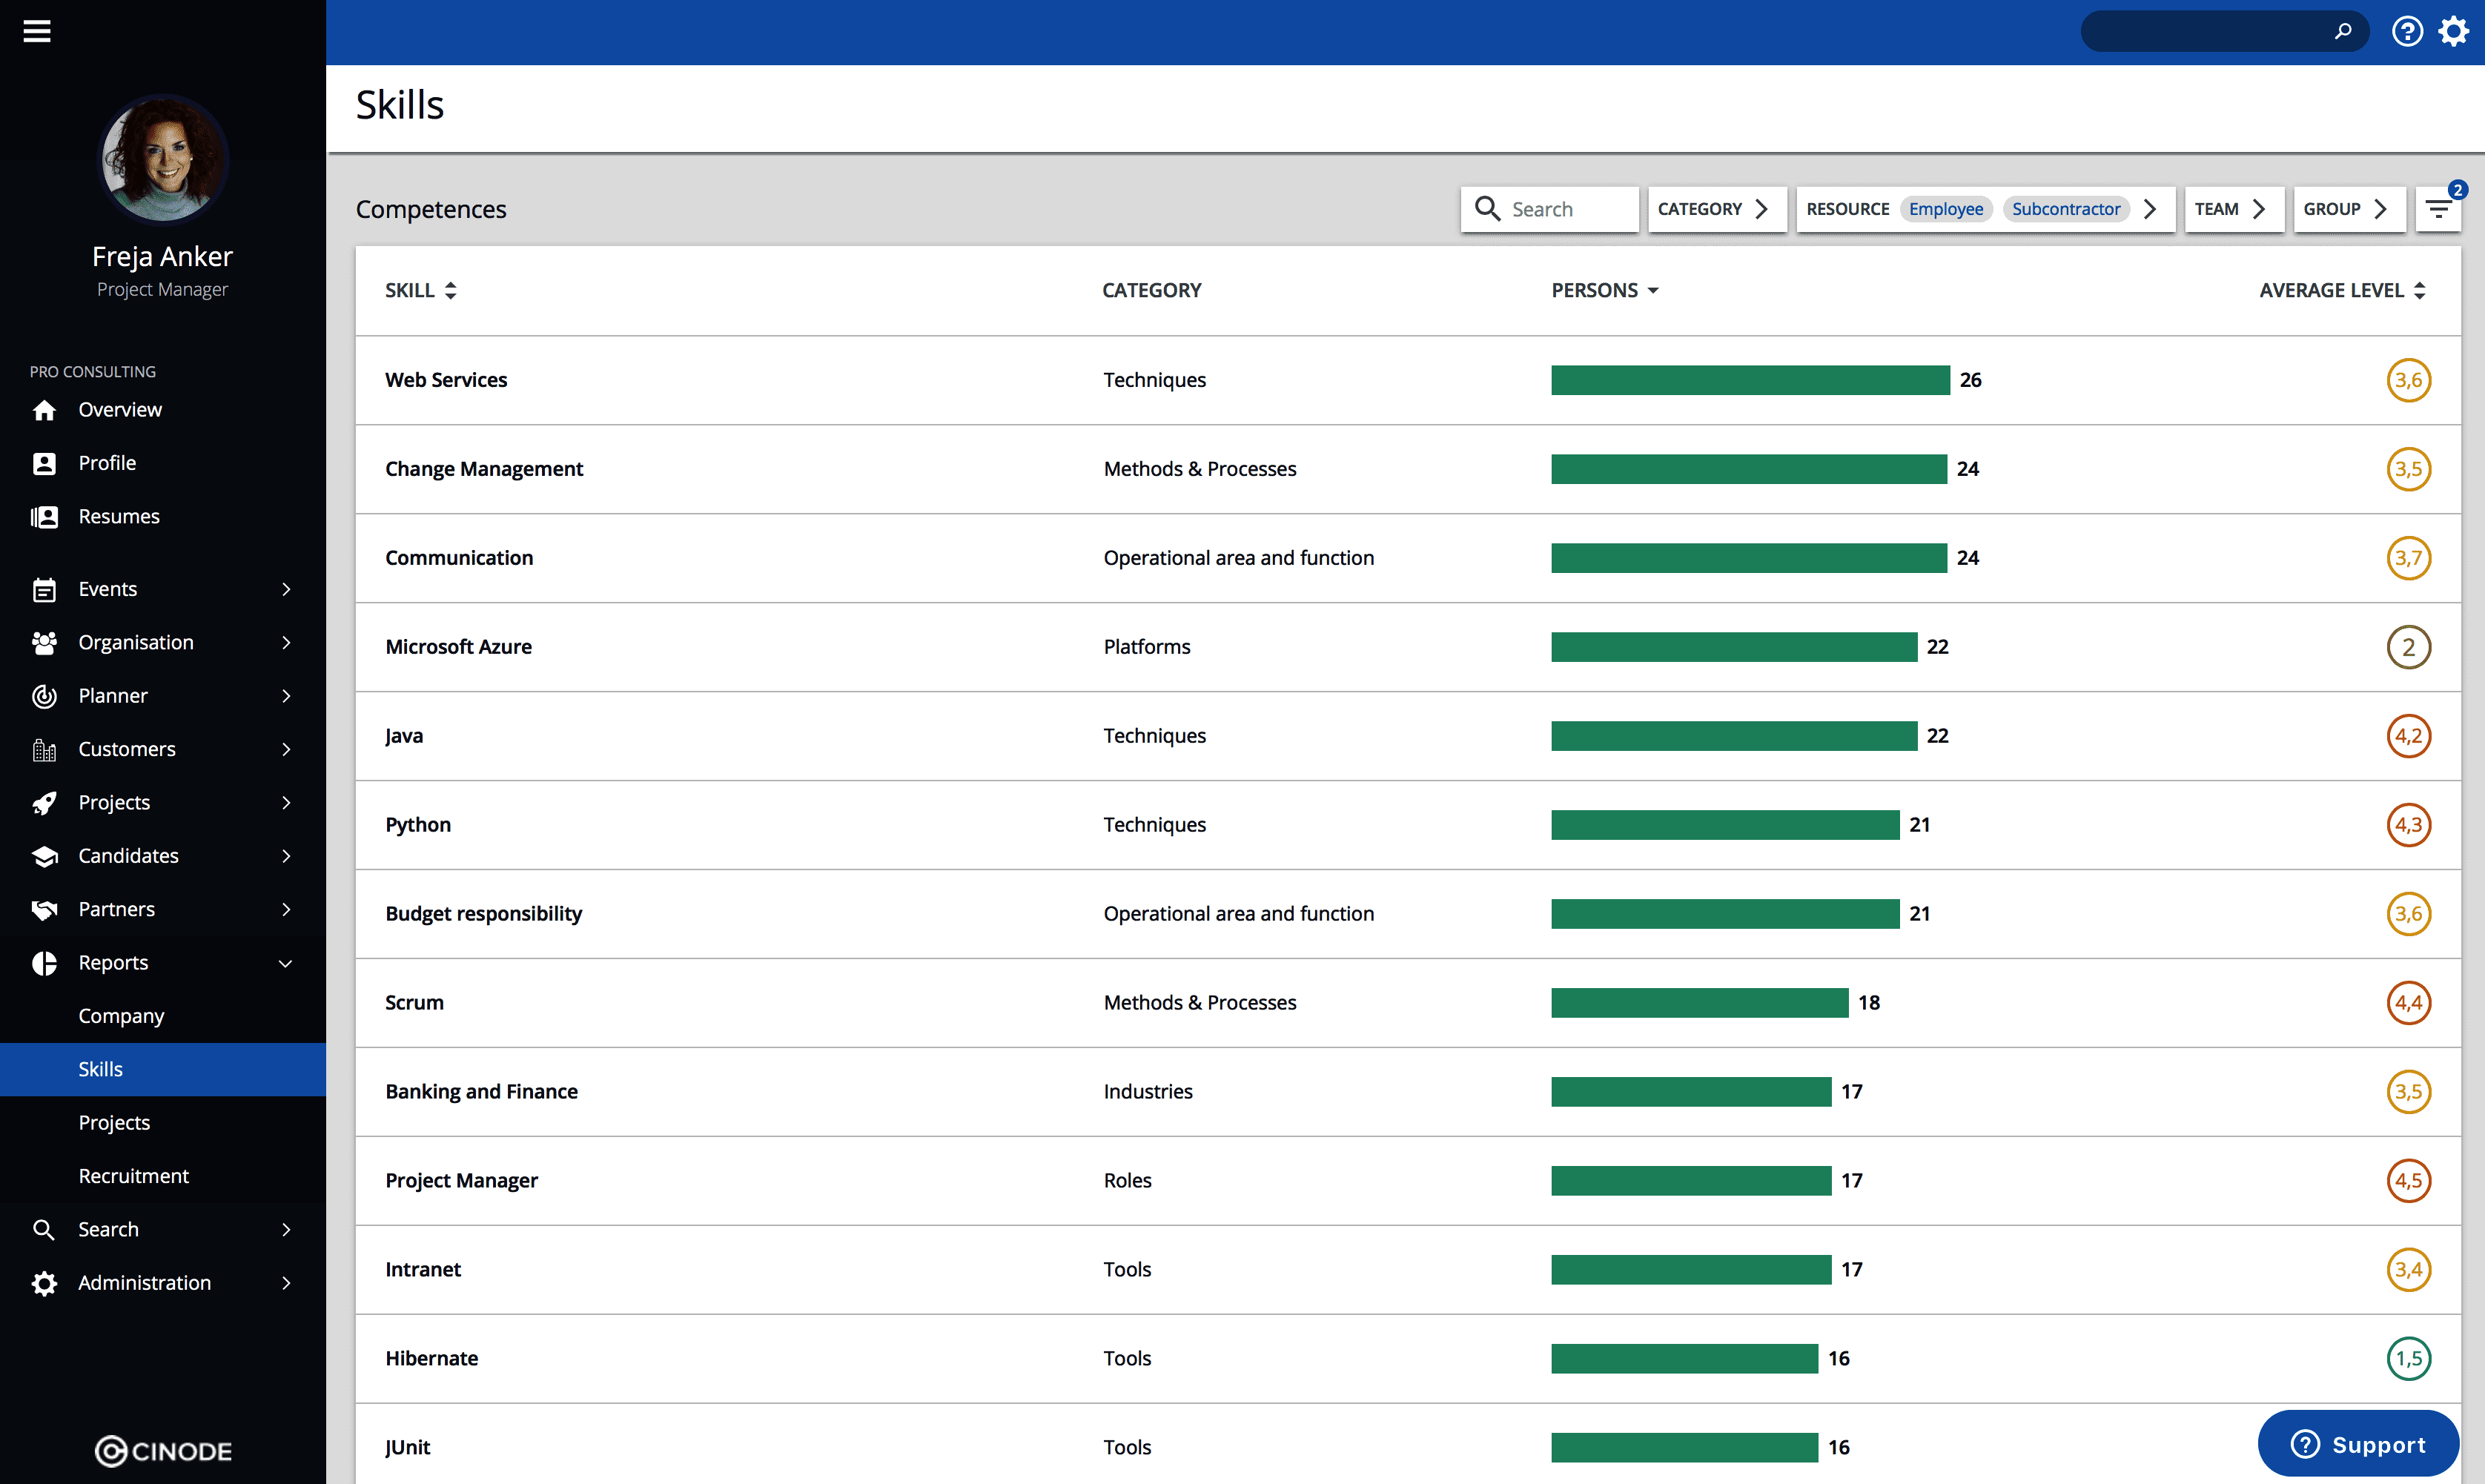Open the Recruitment reports page
Viewport: 2485px width, 1484px height.
point(133,1176)
